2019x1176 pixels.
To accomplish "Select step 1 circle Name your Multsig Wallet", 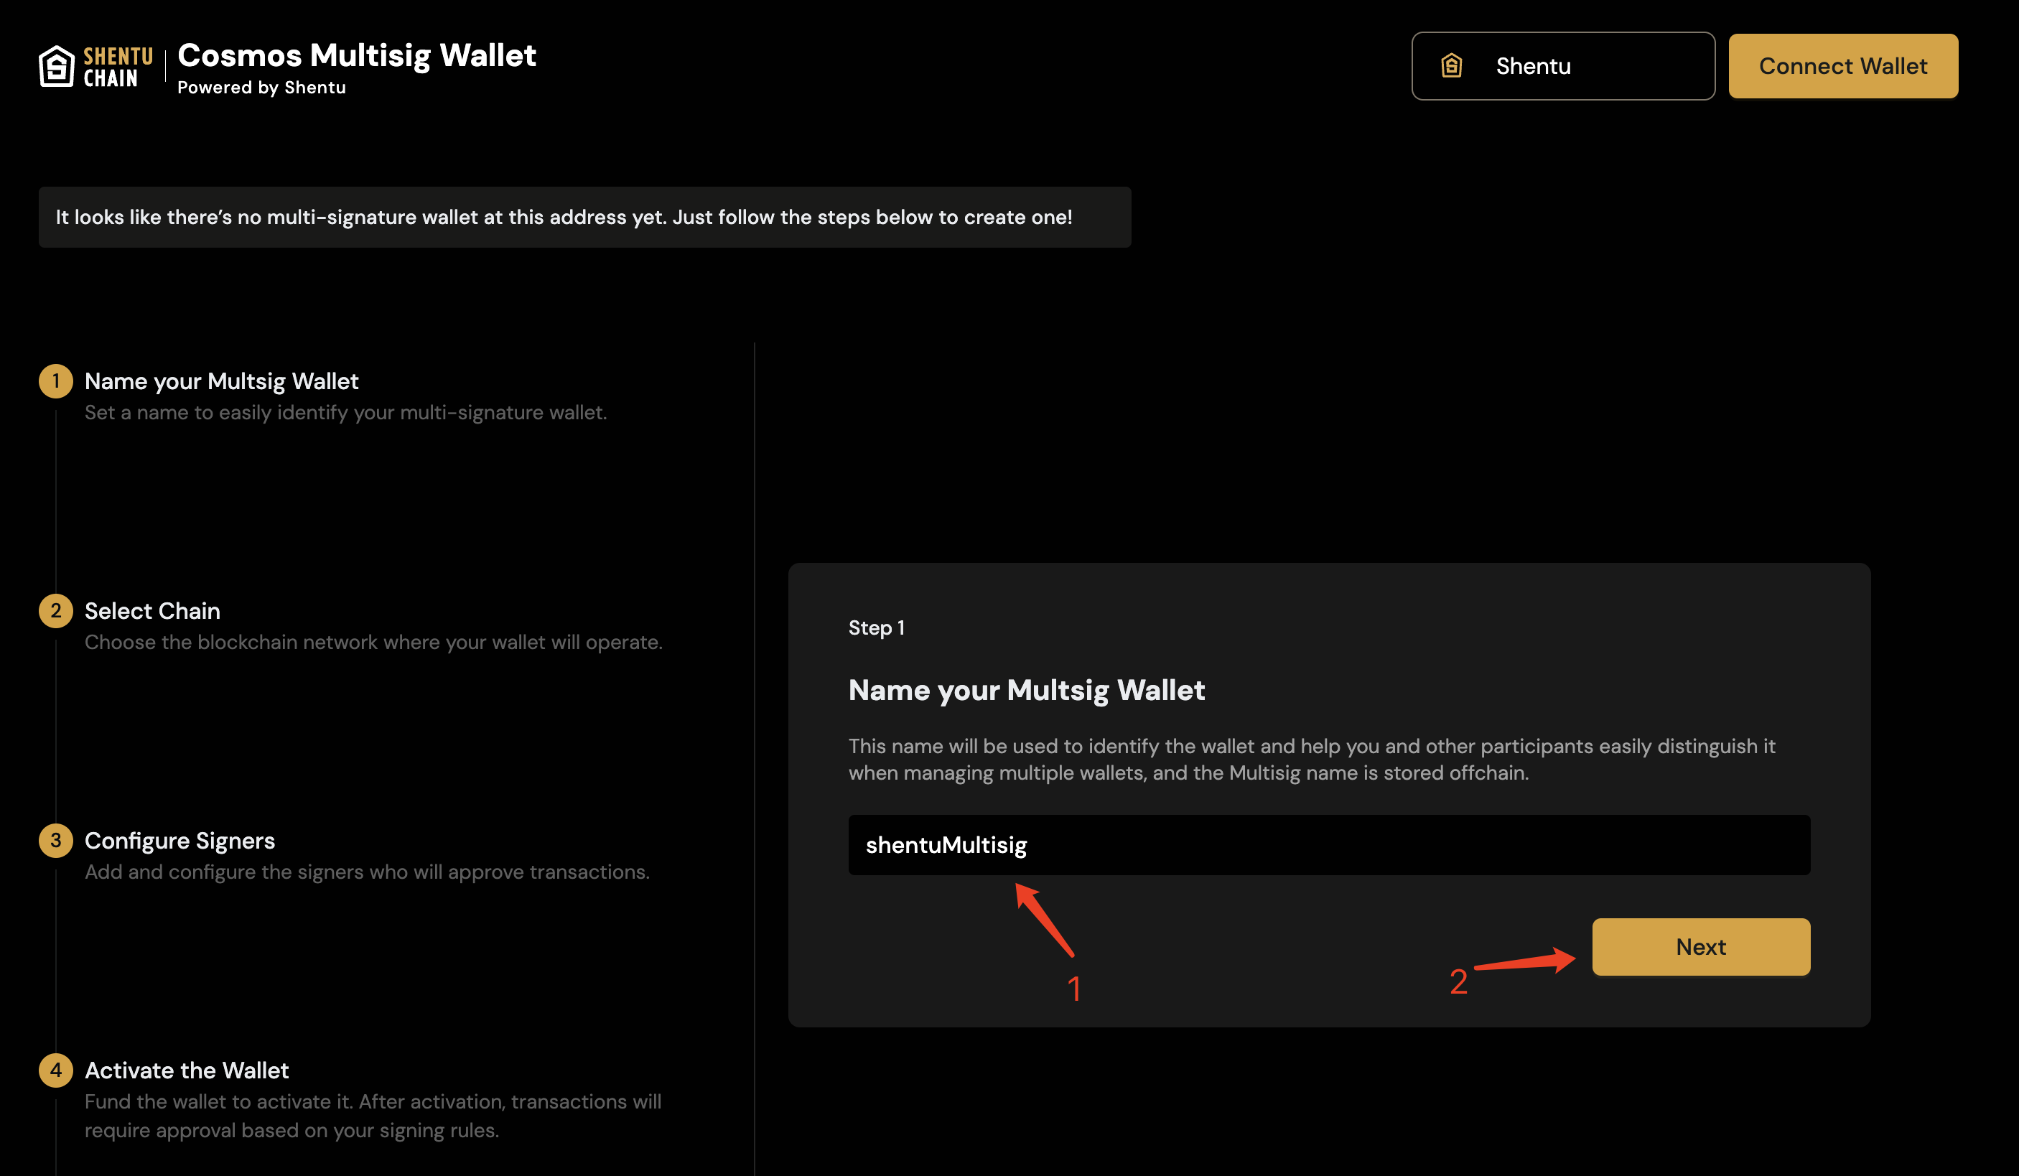I will [x=56, y=381].
